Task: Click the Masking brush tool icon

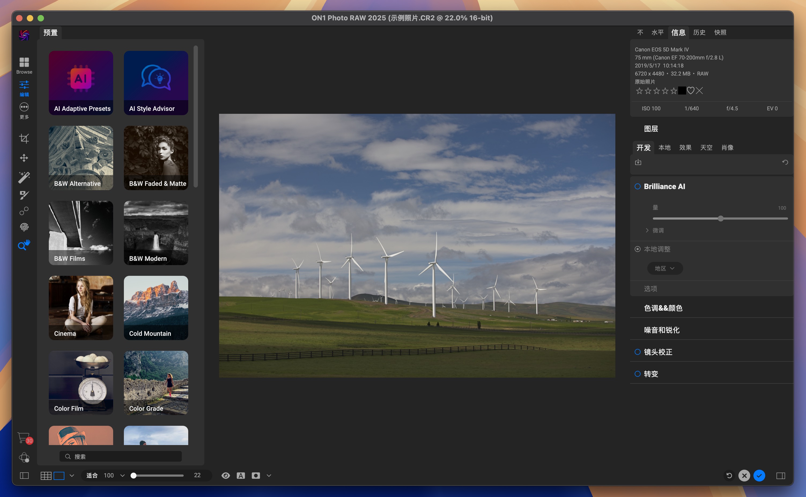Action: pyautogui.click(x=24, y=194)
